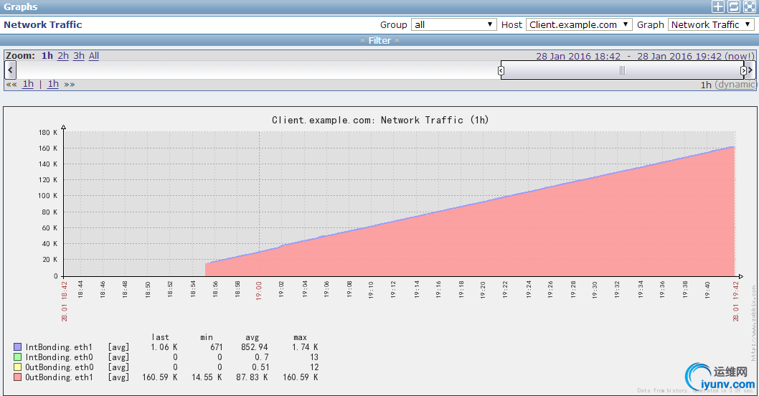Click the 14.55 K min value
Screen dimensions: 759x396
click(207, 377)
